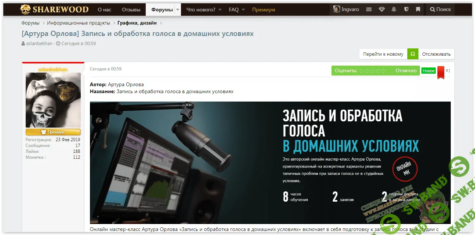Rate the thread with first star

(362, 71)
